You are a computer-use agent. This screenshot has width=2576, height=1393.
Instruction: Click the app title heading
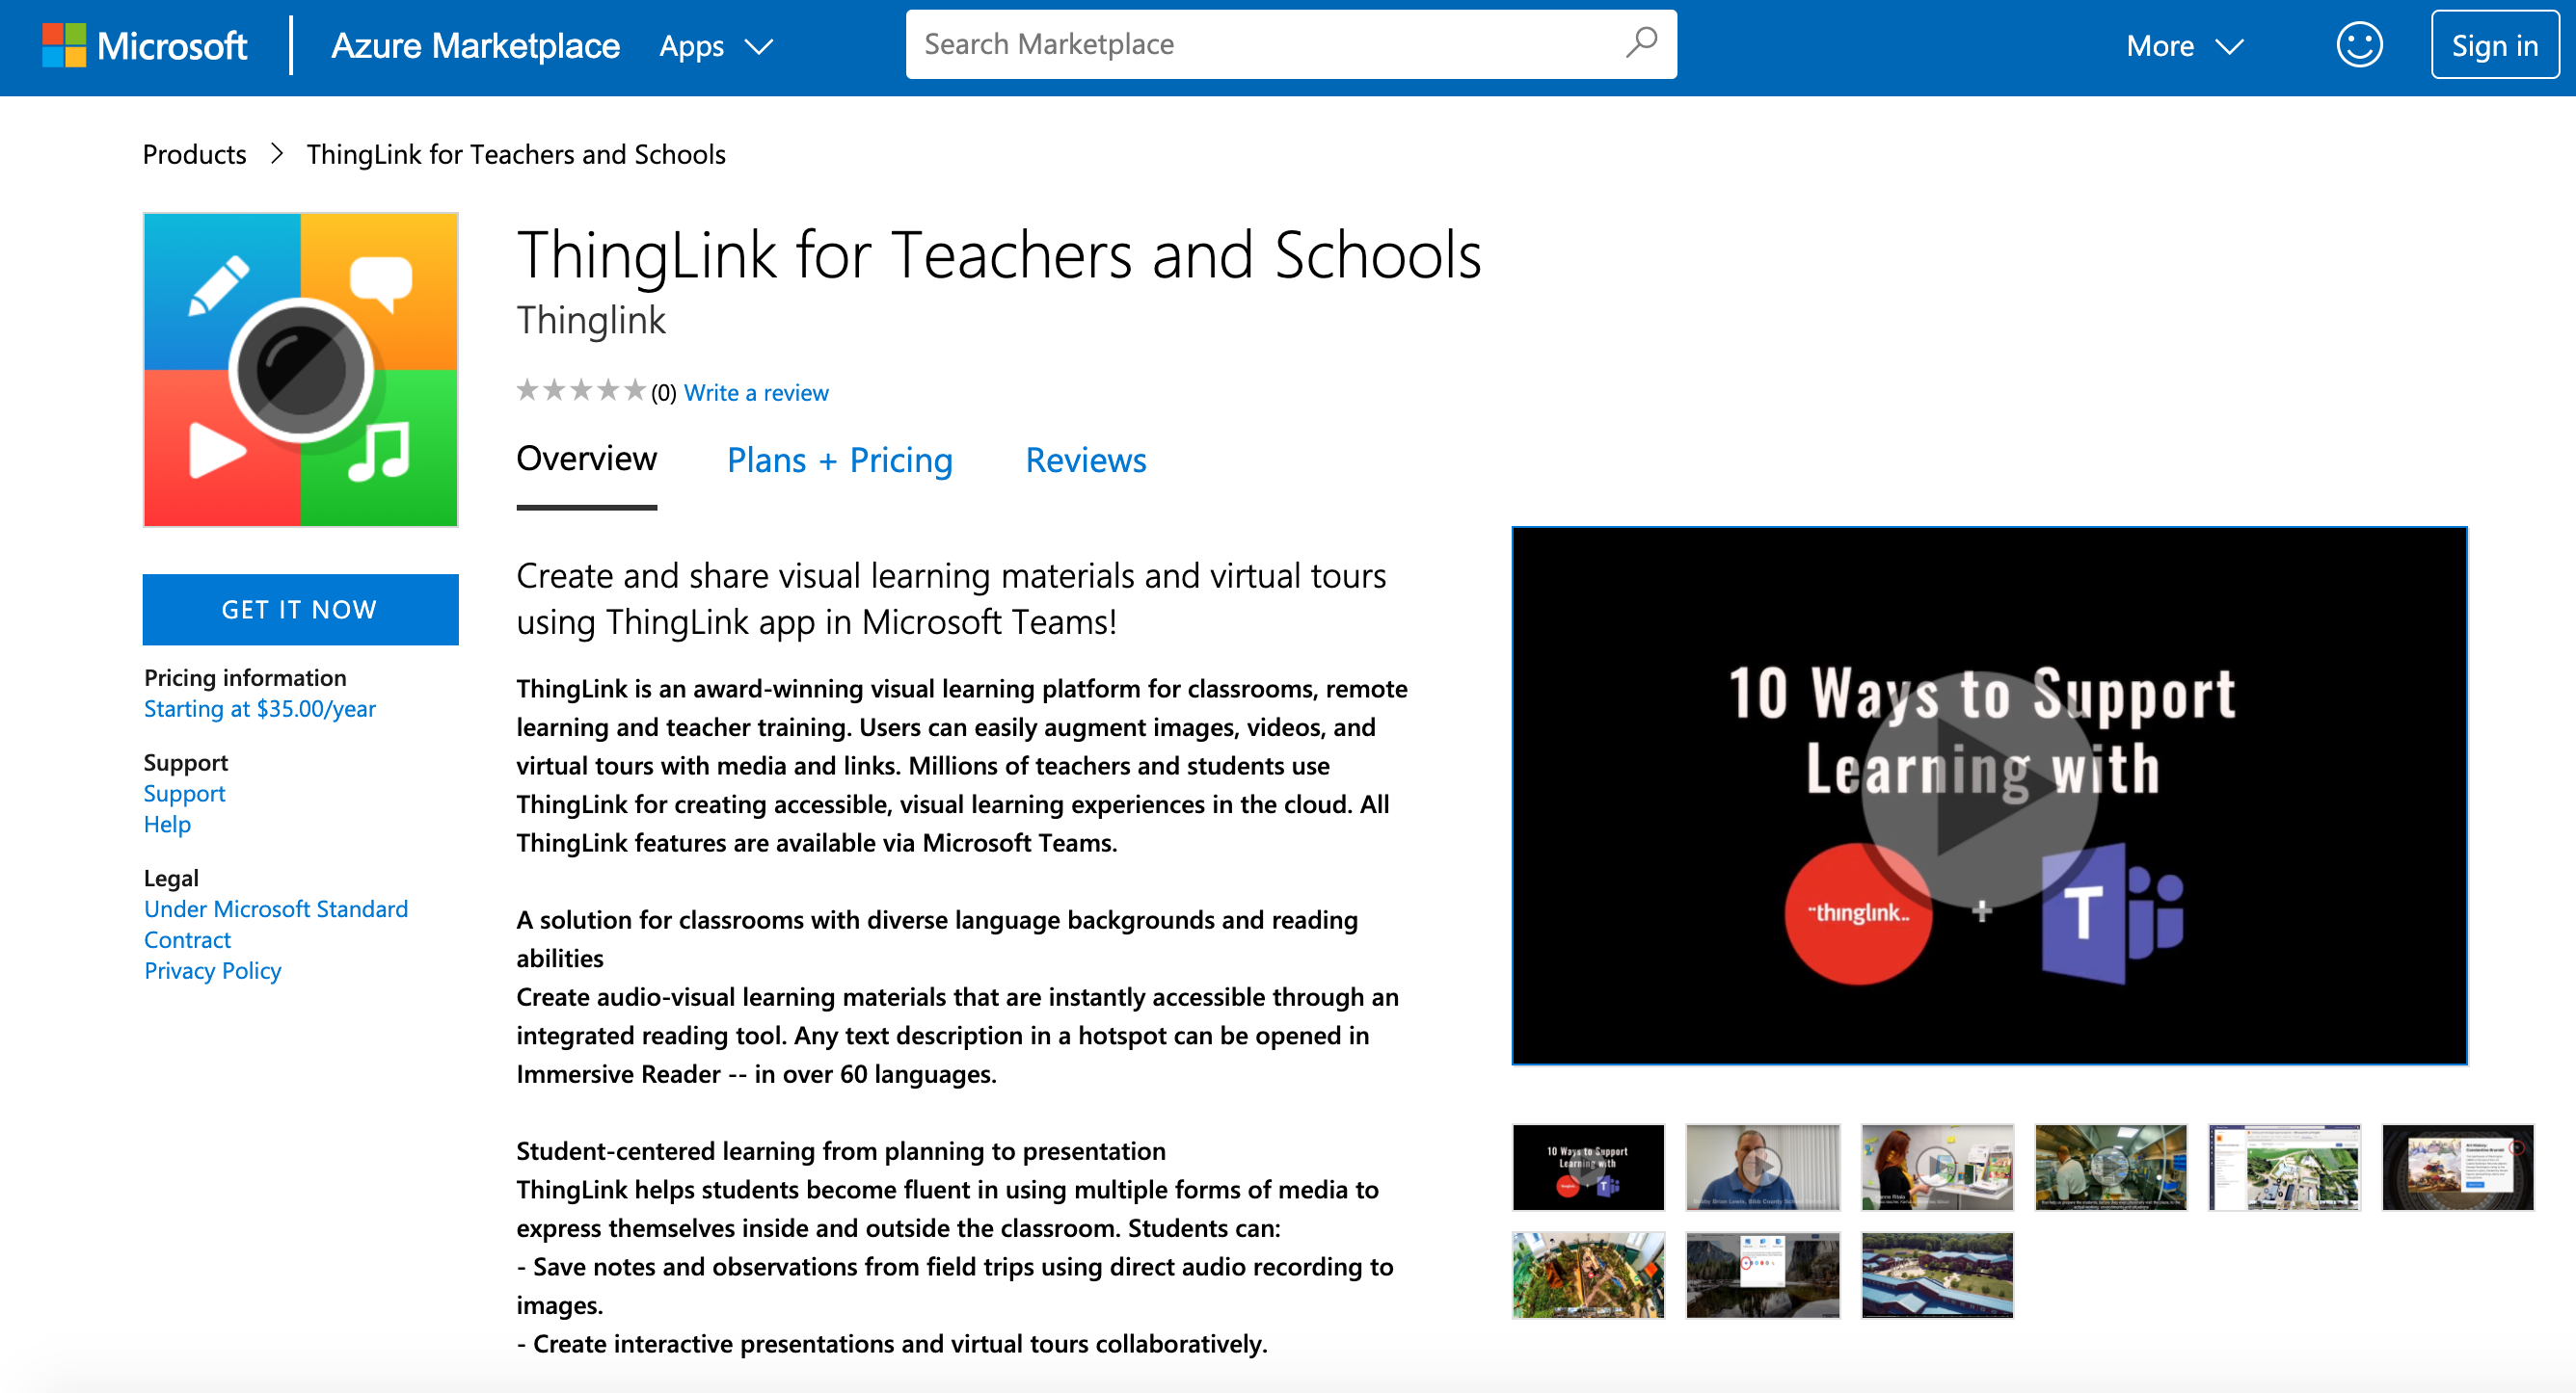tap(998, 255)
